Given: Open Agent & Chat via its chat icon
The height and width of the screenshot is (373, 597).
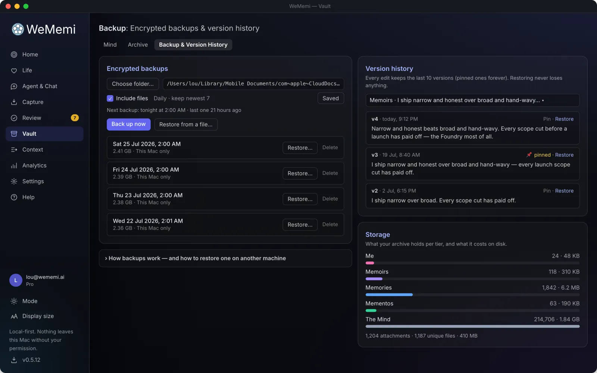Looking at the screenshot, I should tap(14, 86).
